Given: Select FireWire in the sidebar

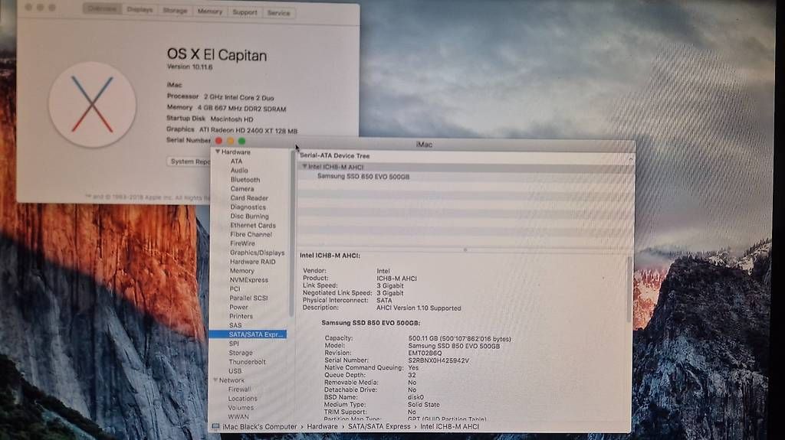Looking at the screenshot, I should 242,243.
